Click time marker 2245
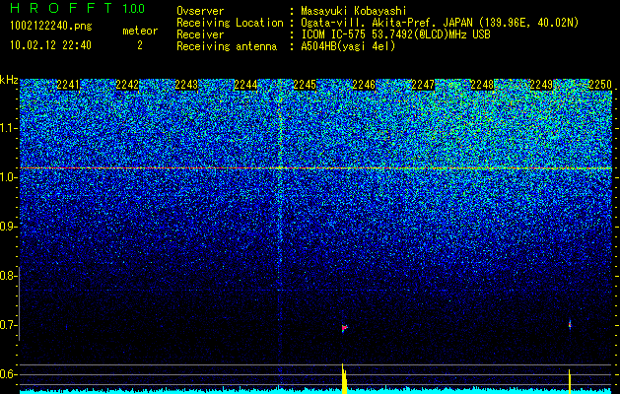 (x=305, y=85)
